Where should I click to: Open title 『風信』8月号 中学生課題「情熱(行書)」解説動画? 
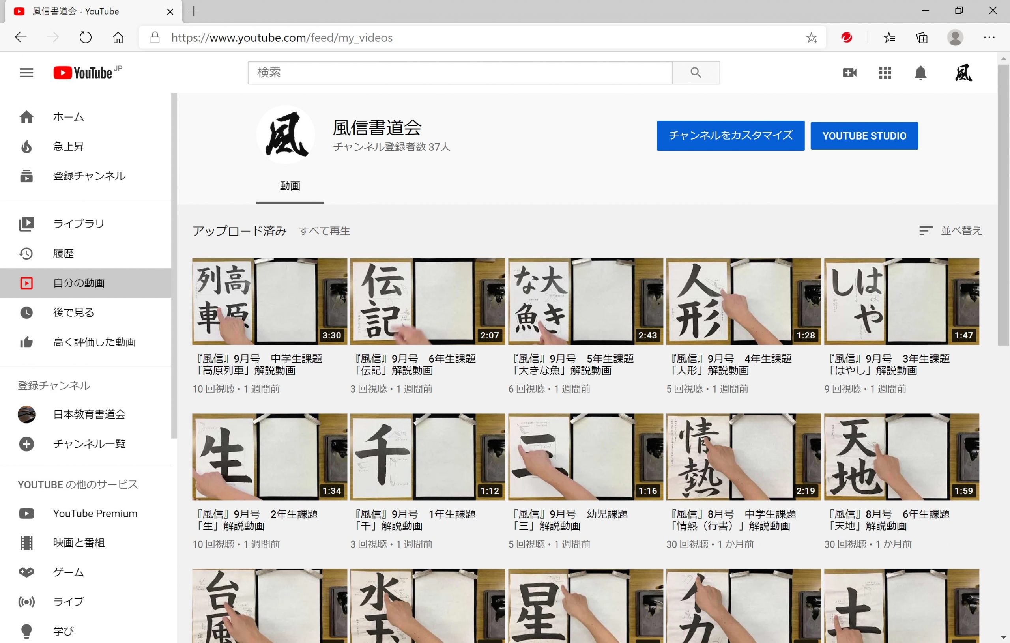tap(732, 520)
